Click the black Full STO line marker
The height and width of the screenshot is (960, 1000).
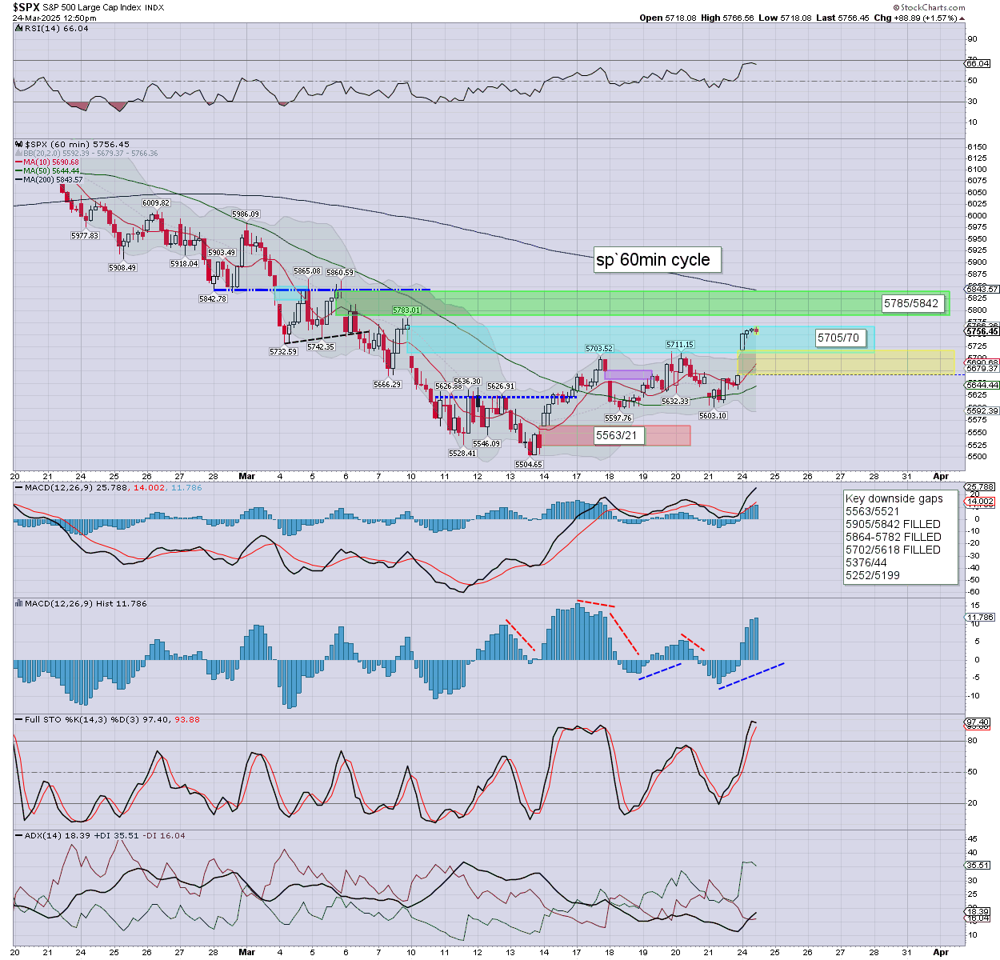[18, 719]
